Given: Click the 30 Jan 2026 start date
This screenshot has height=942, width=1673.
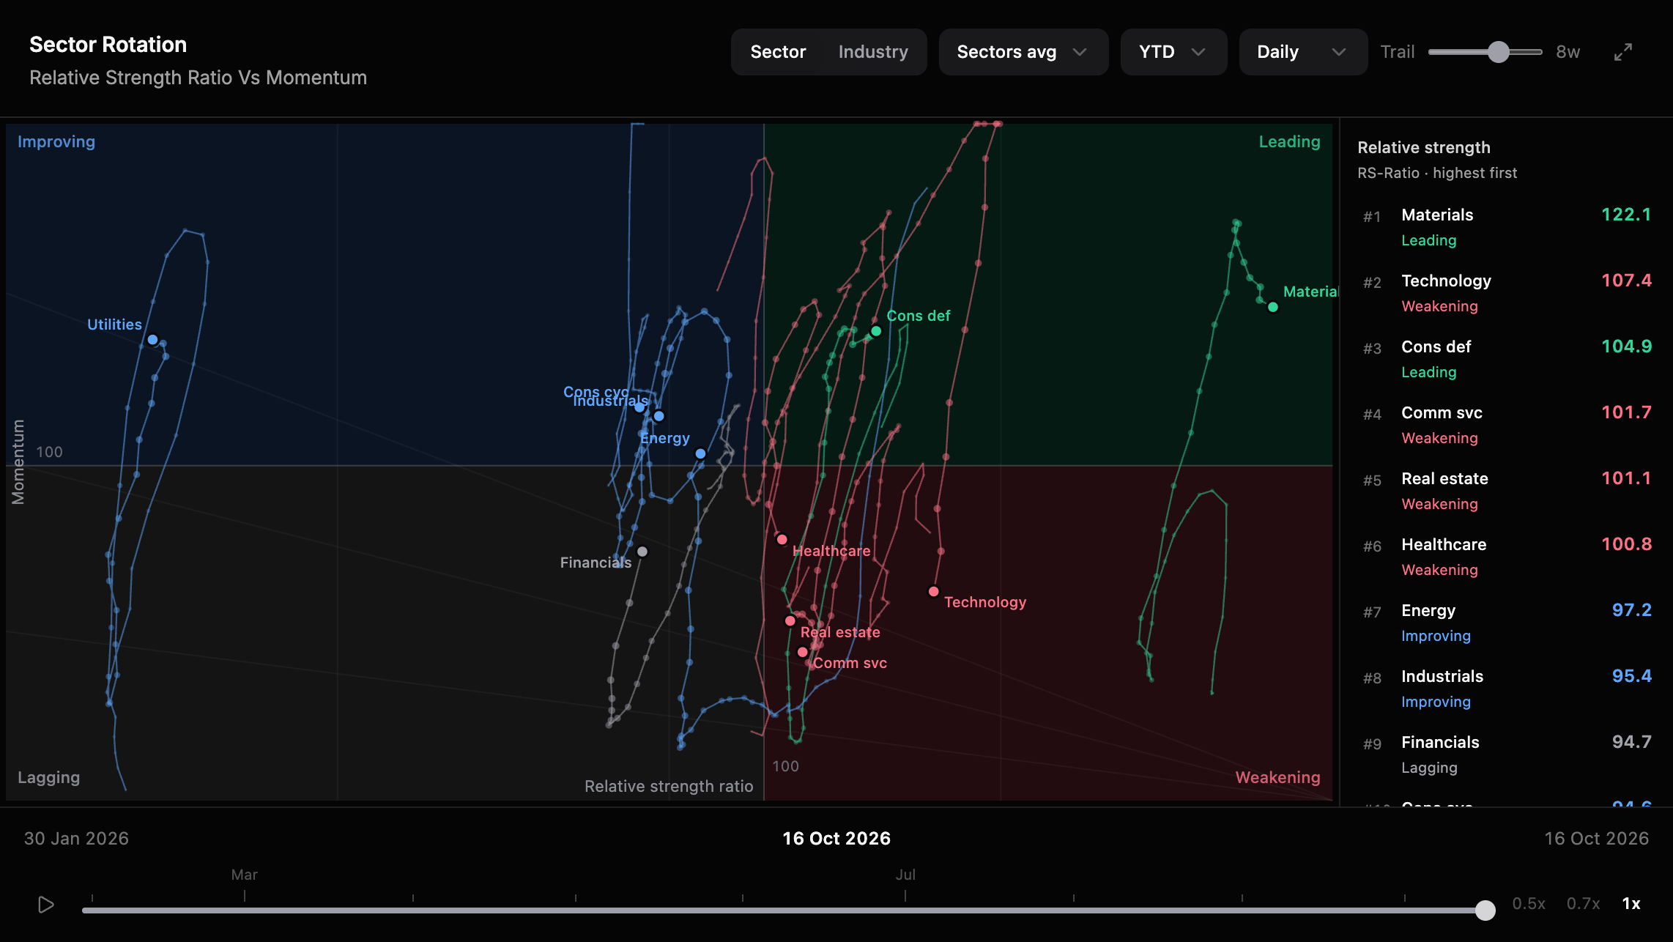Looking at the screenshot, I should tap(76, 839).
